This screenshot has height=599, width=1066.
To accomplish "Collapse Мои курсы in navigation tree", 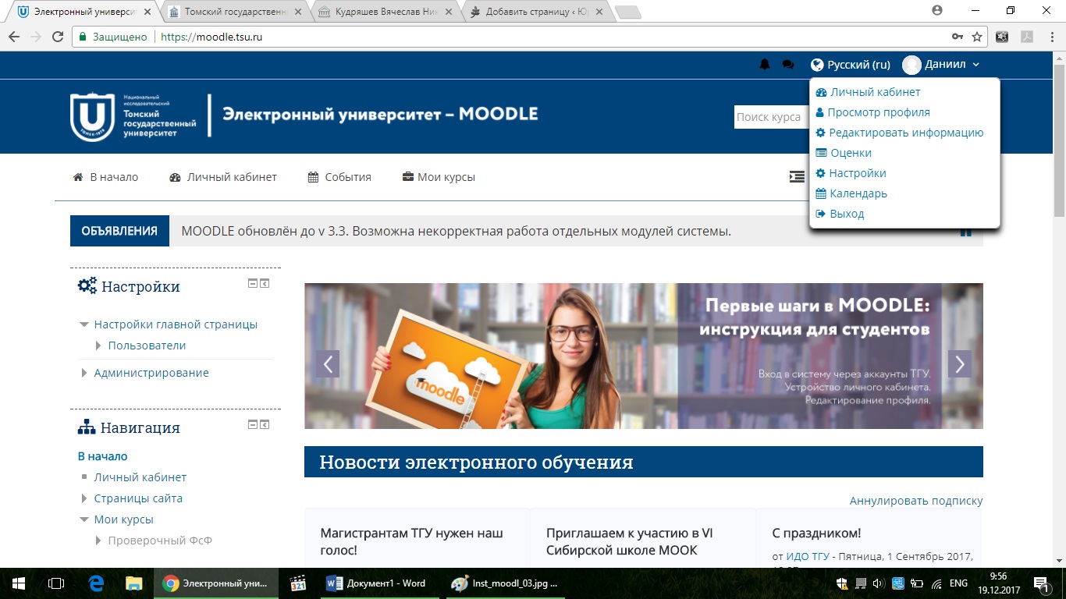I will [84, 519].
